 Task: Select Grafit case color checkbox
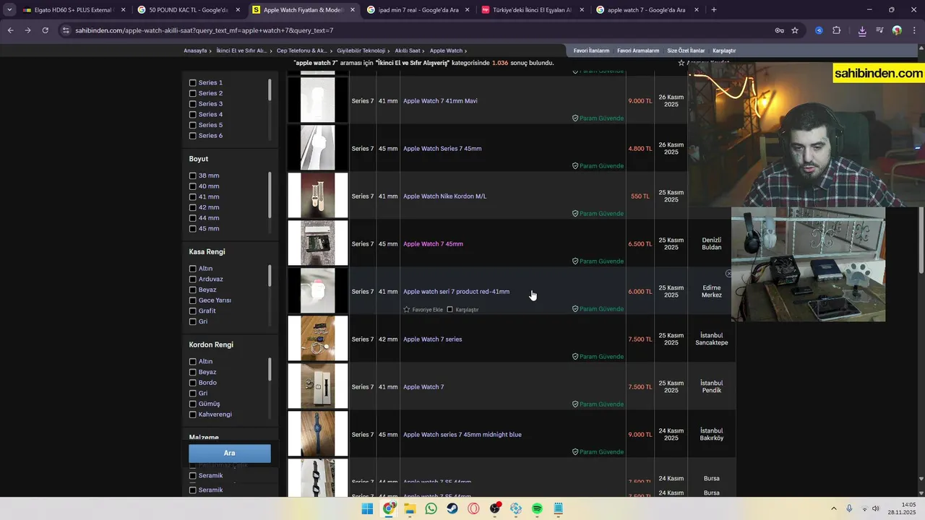coord(193,311)
